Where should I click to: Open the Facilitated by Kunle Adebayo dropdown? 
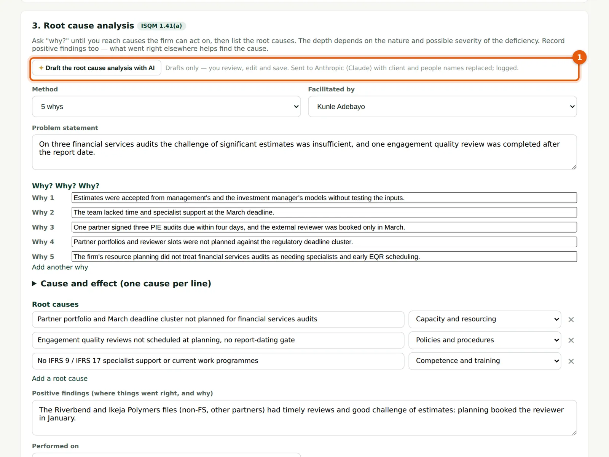[442, 107]
